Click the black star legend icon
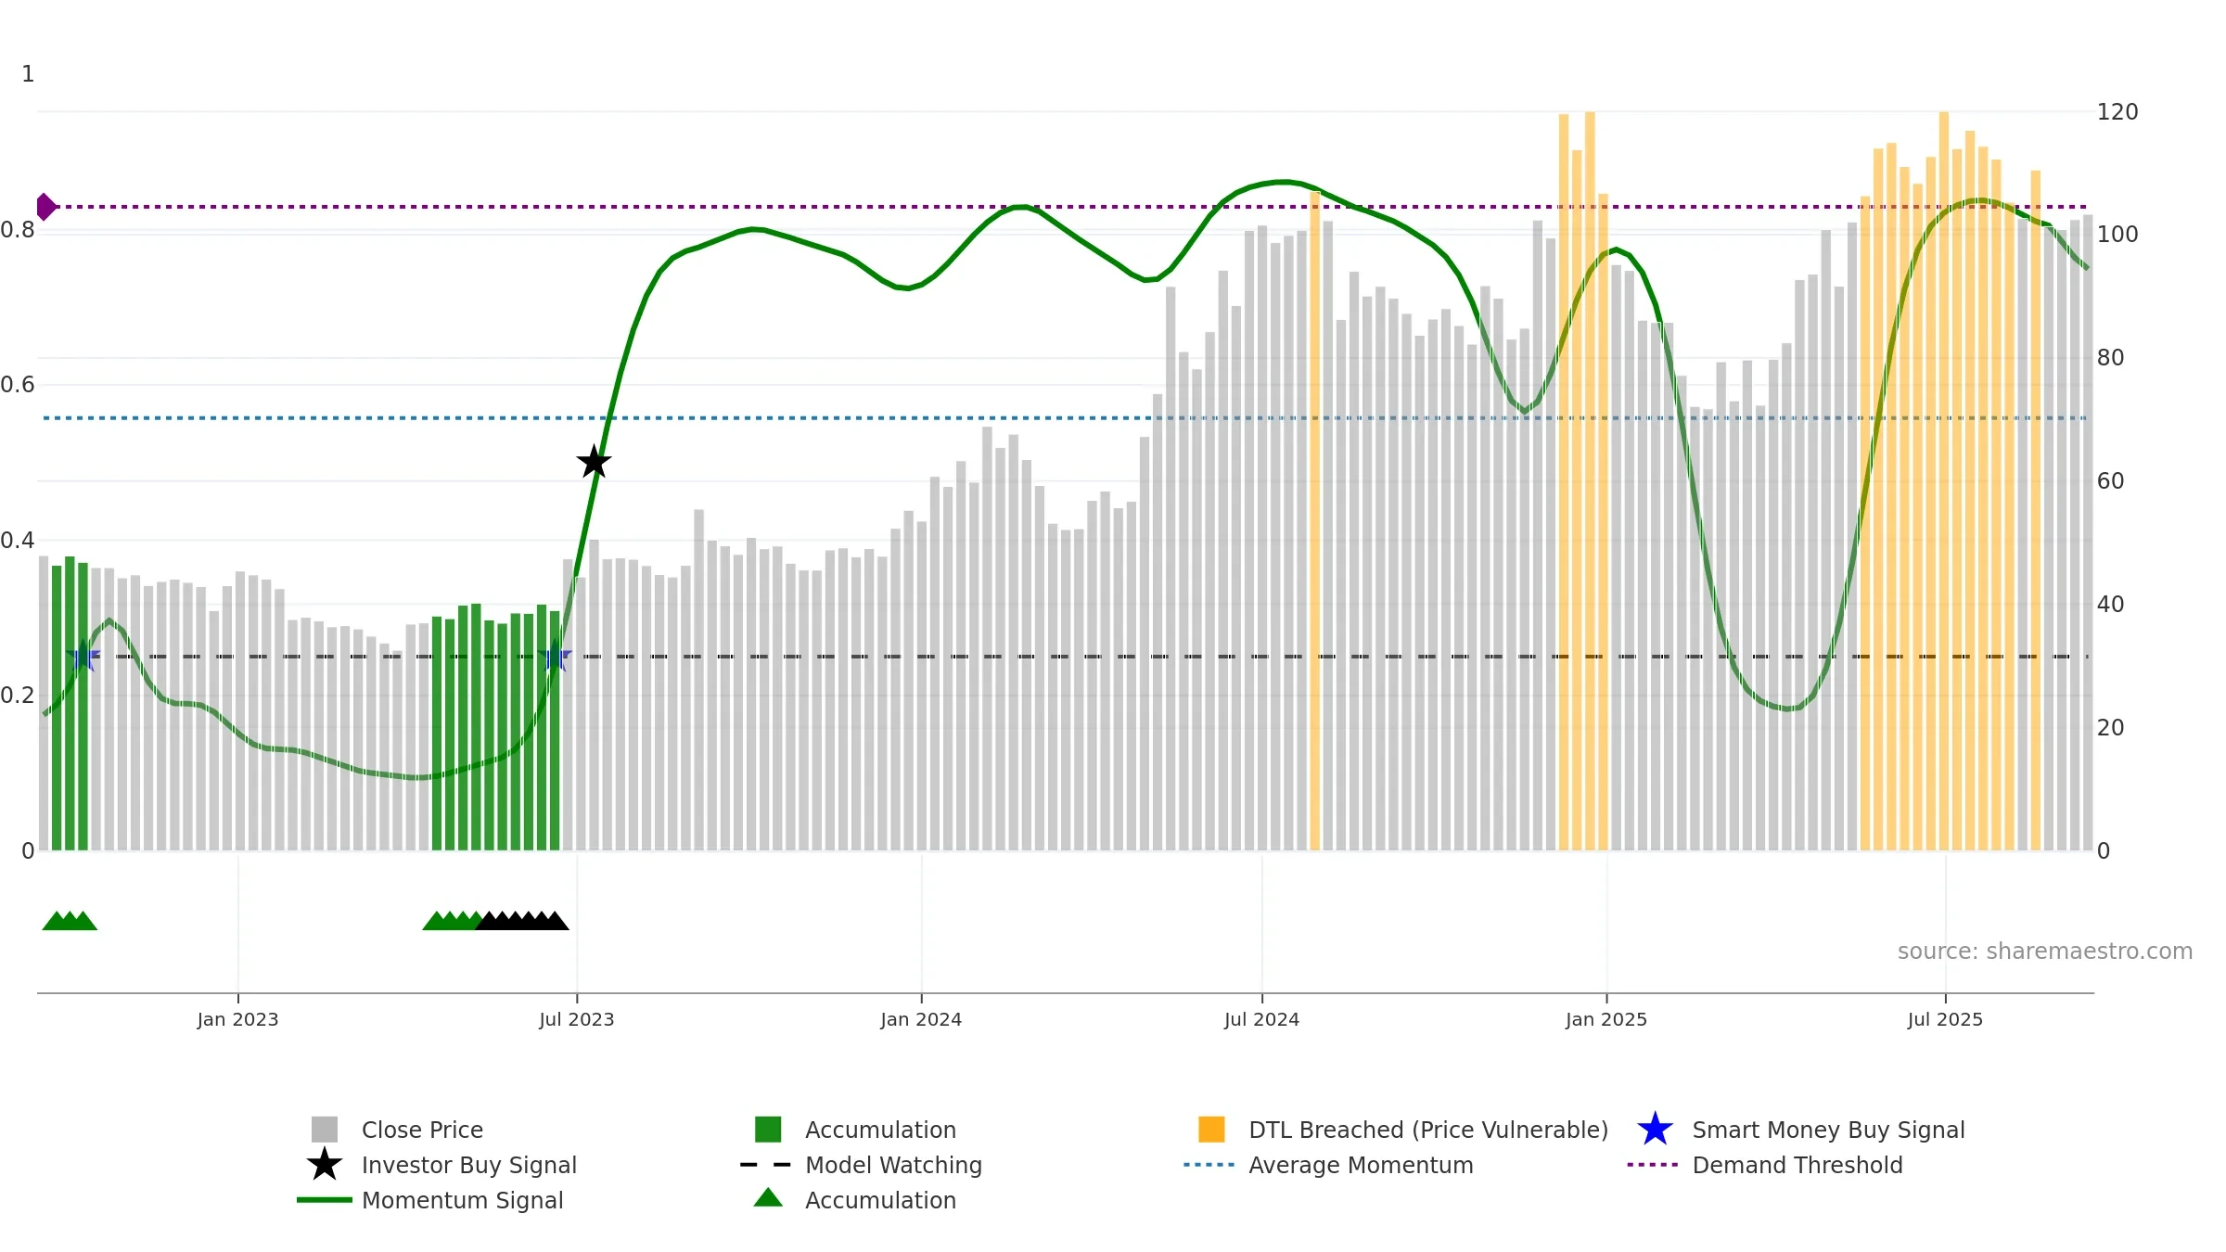Screen dimensions: 2226x1252 (325, 1165)
